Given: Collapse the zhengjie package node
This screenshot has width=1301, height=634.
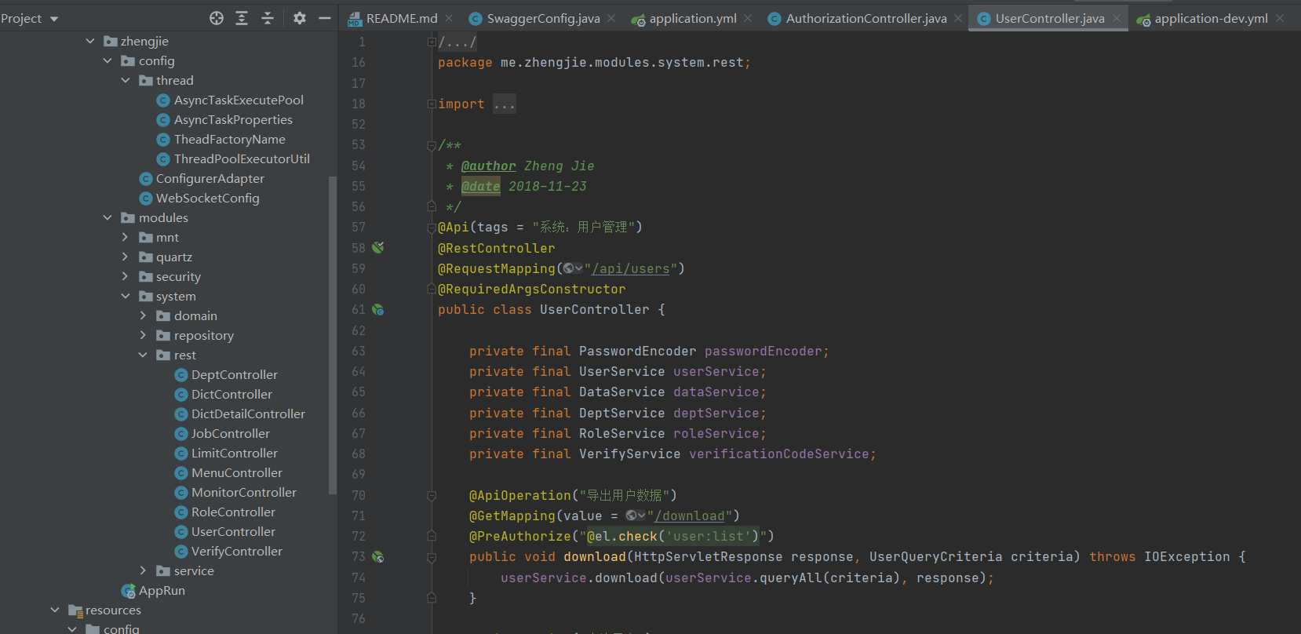Looking at the screenshot, I should 90,41.
